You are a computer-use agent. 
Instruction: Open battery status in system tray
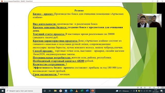[142, 91]
